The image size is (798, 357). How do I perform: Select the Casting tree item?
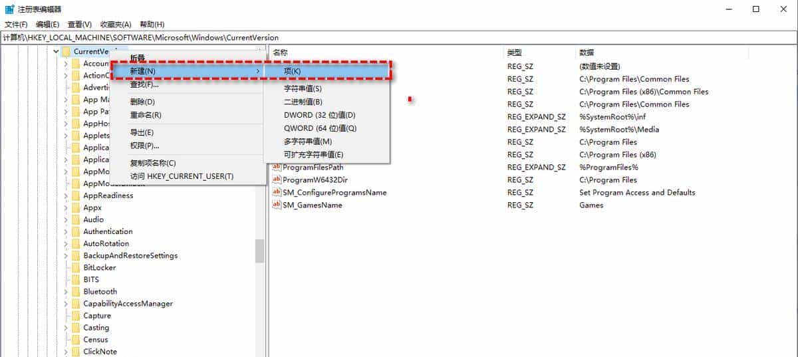tap(96, 327)
